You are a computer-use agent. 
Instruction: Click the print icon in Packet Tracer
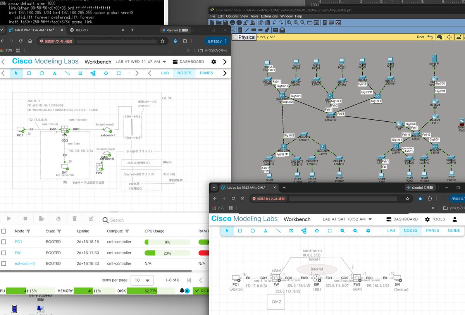(x=232, y=23)
